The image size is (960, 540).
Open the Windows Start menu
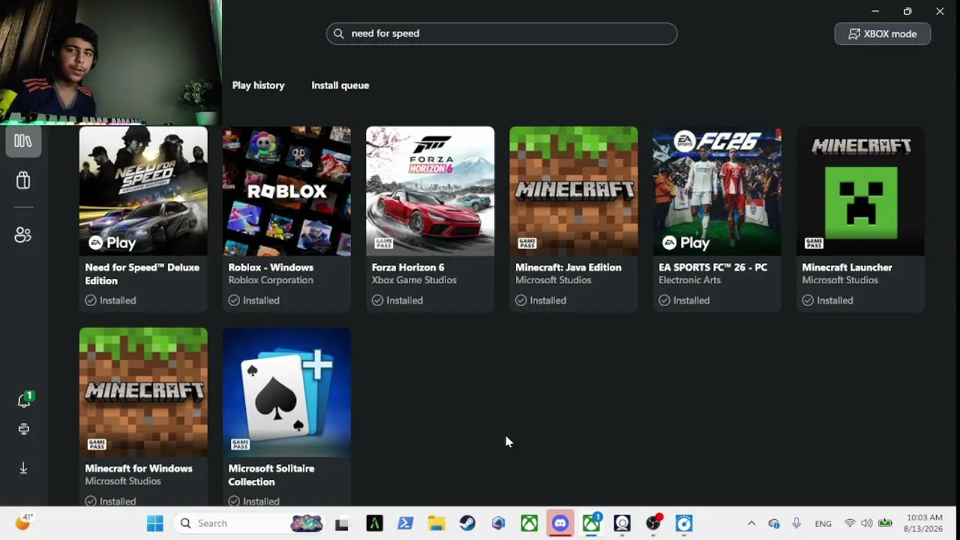pyautogui.click(x=155, y=523)
